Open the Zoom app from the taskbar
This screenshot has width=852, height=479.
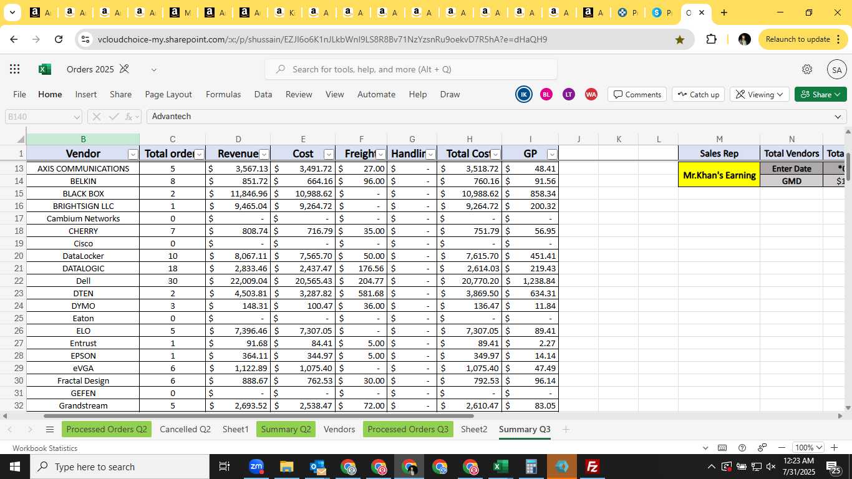pos(256,467)
